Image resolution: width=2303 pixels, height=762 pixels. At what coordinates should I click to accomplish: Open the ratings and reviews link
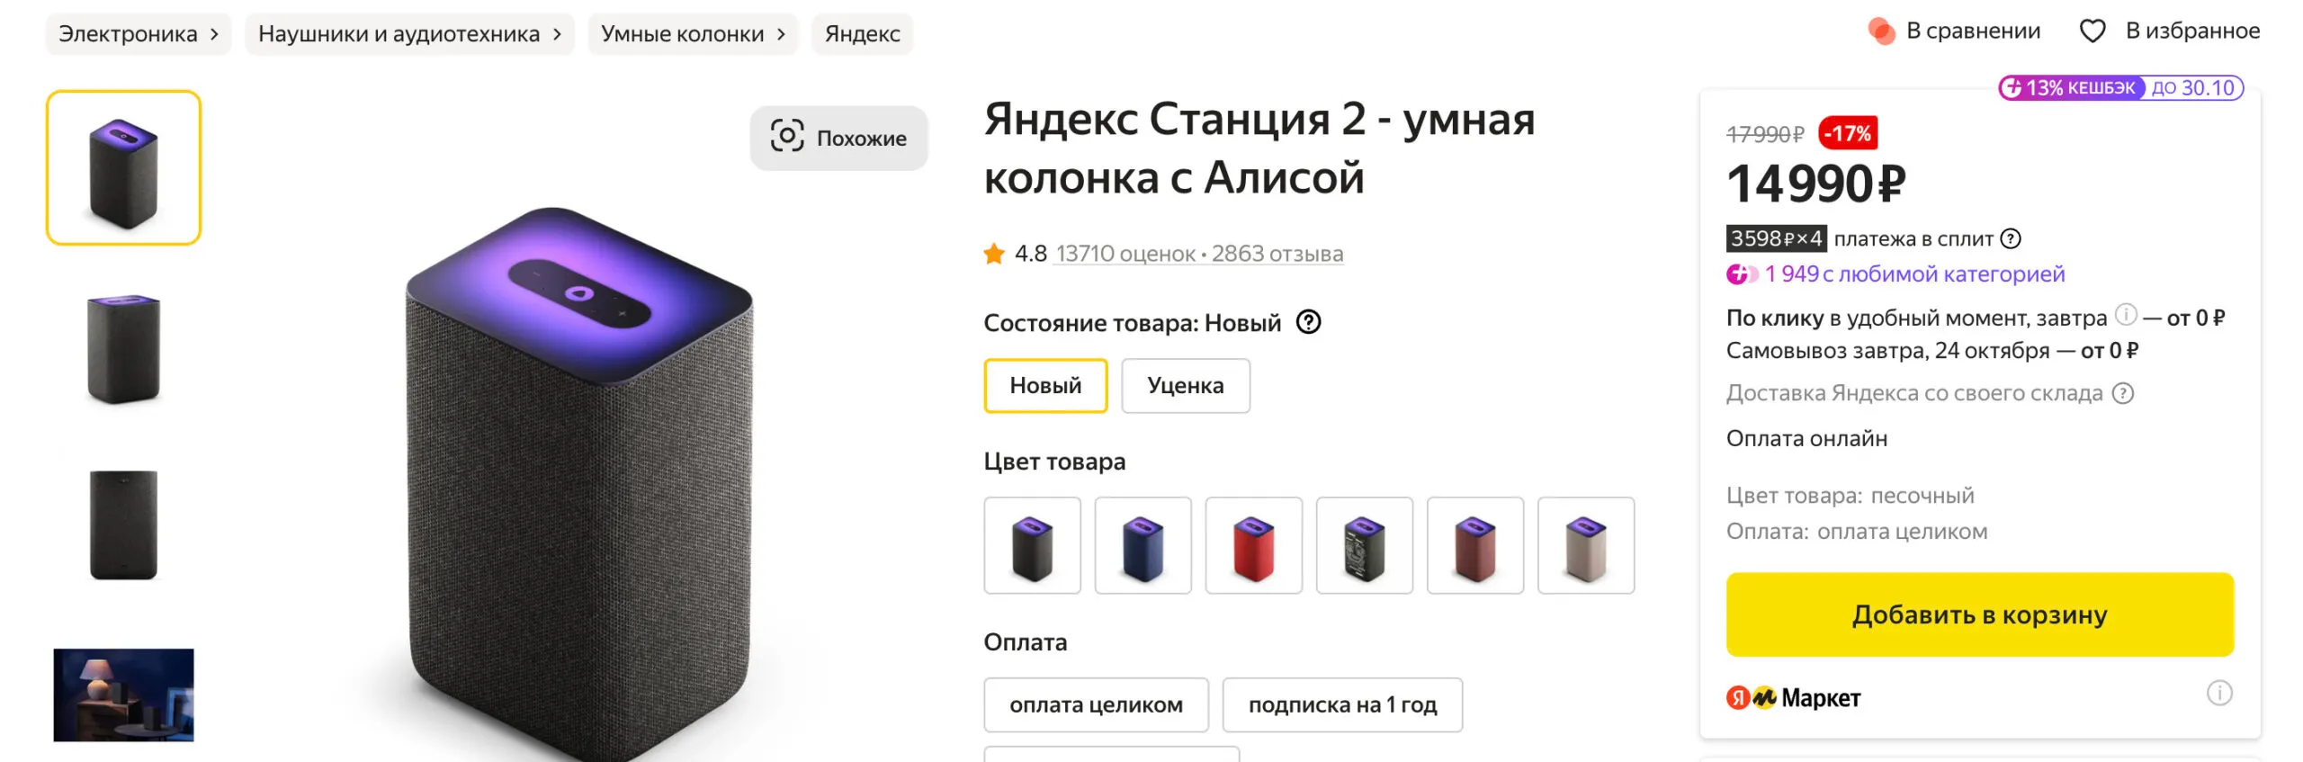tap(1198, 255)
